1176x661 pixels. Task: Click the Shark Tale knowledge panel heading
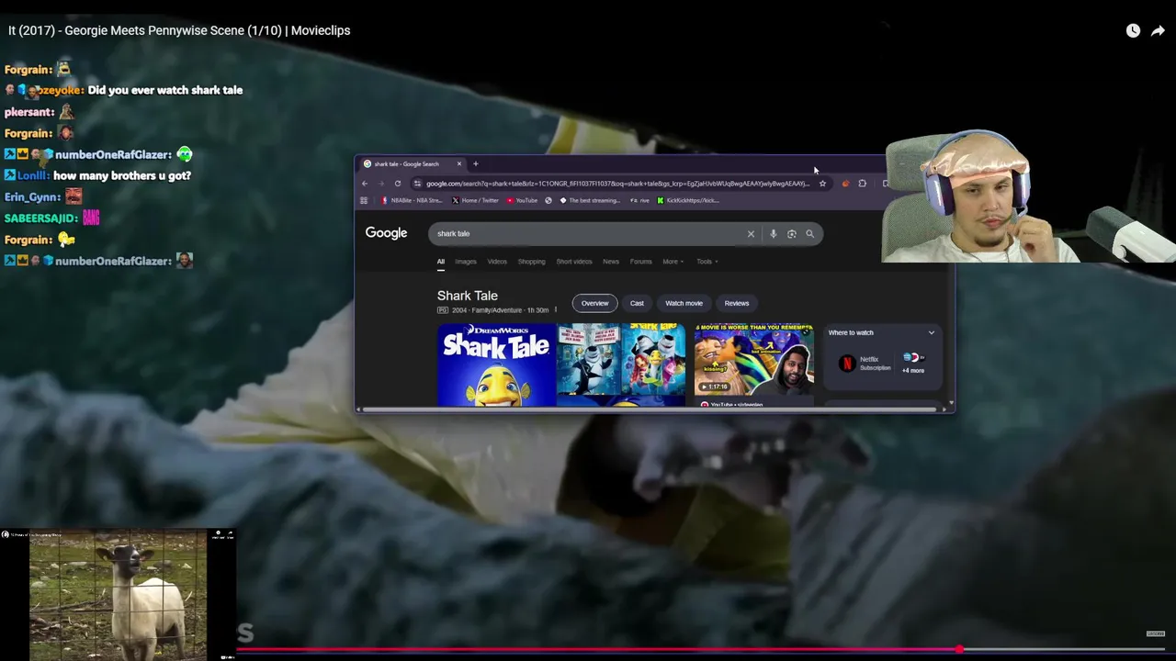click(468, 296)
